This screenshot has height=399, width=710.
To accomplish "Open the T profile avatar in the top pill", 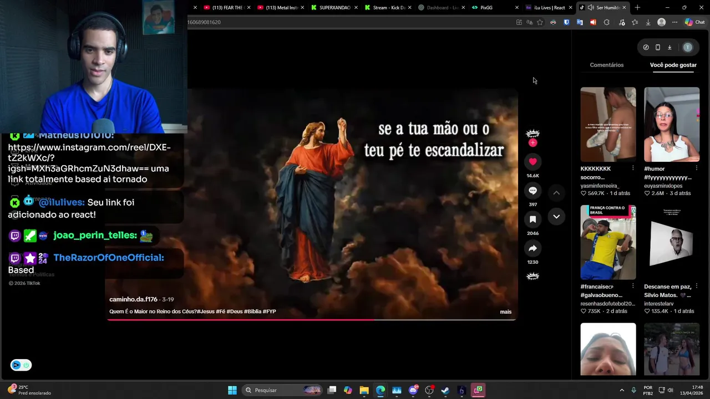I will coord(688,47).
